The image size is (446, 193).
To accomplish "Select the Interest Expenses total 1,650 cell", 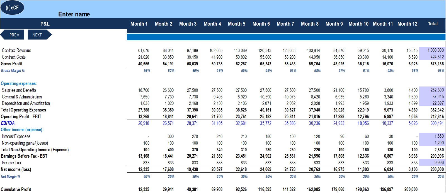I will pos(432,136).
